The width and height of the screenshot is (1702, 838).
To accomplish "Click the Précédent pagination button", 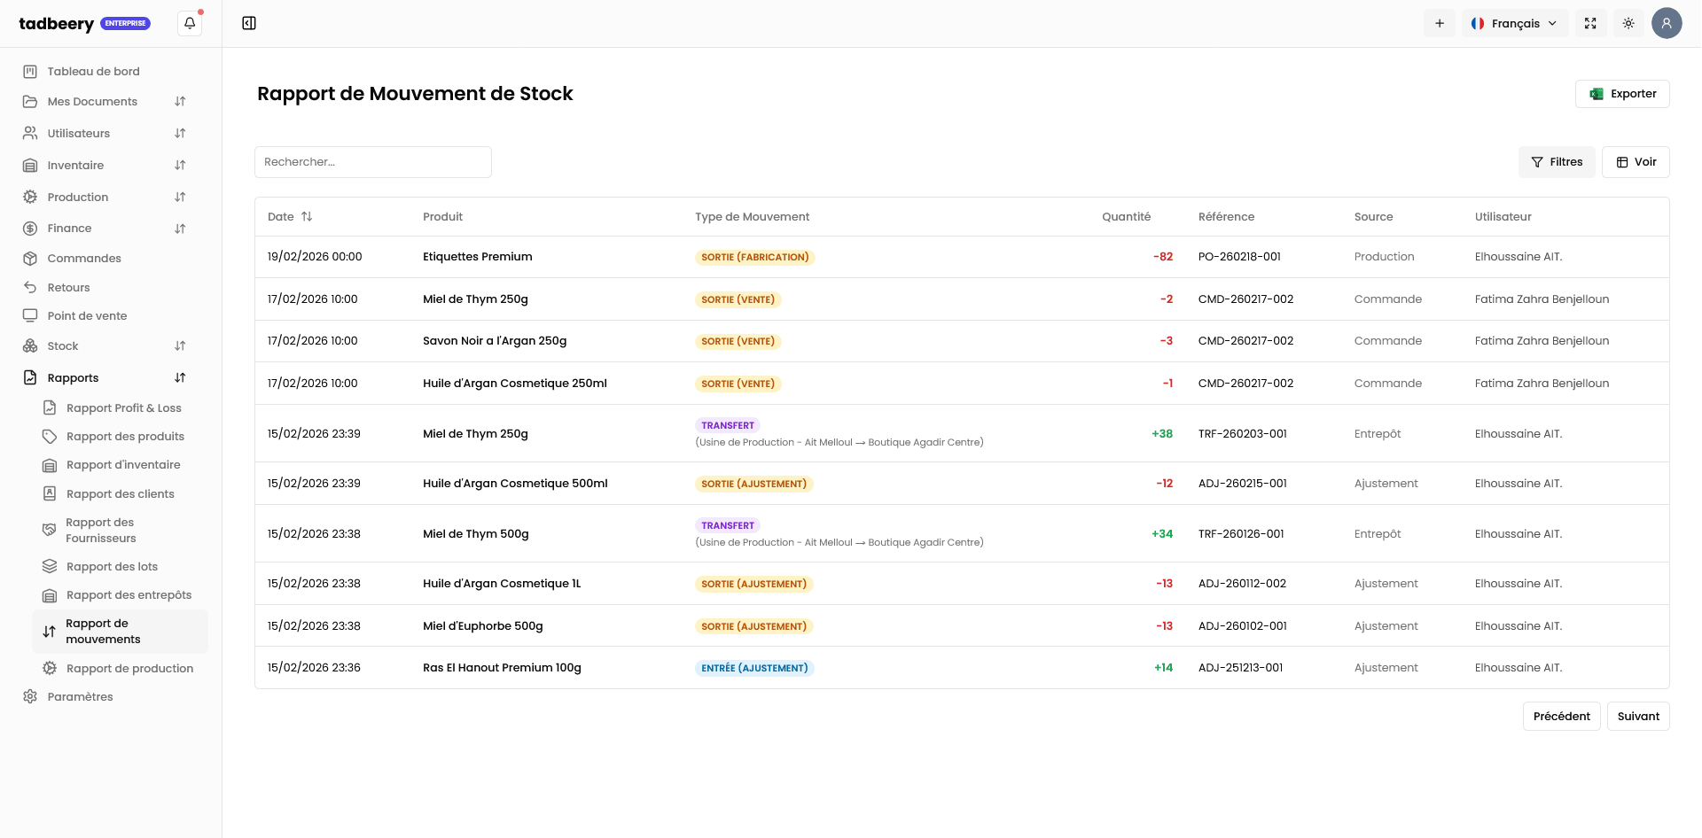I will coord(1561,717).
